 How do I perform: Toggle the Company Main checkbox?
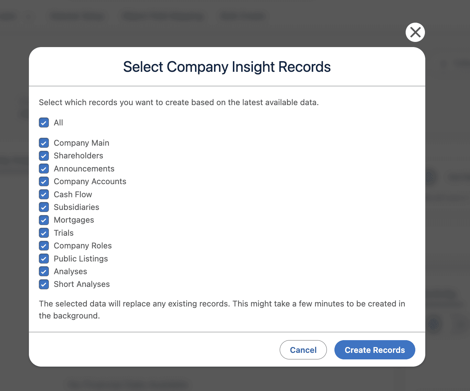(x=44, y=143)
